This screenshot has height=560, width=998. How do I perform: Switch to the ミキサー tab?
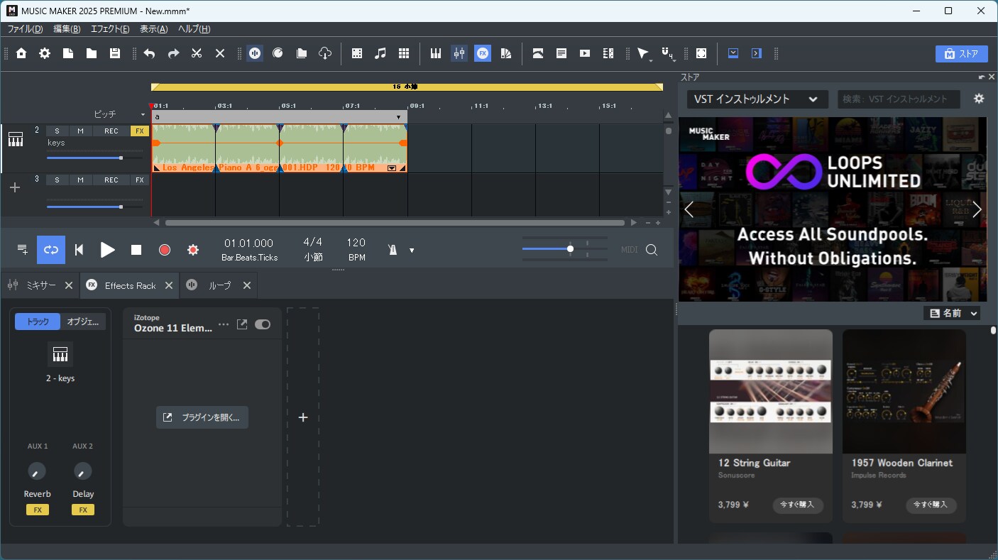click(40, 285)
